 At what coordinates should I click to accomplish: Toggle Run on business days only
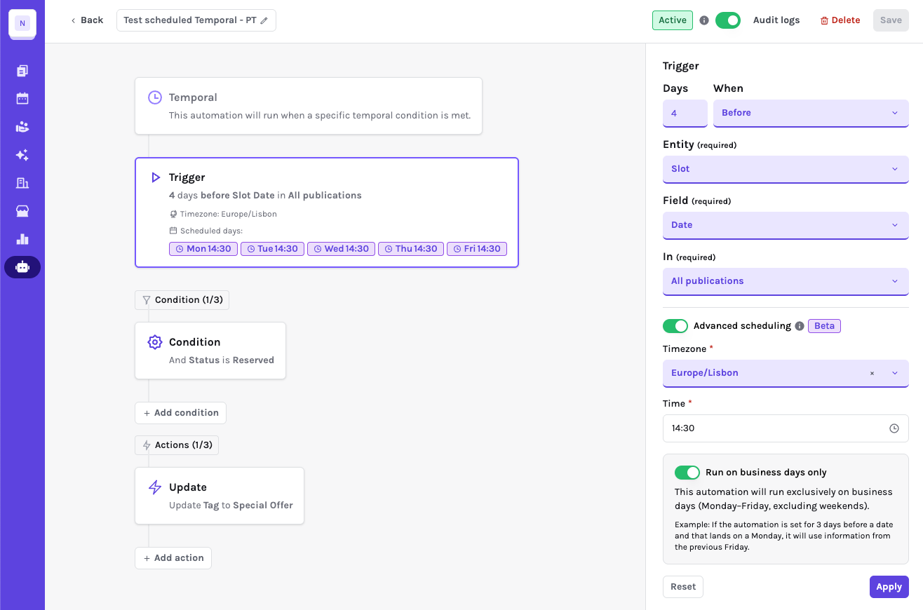click(687, 473)
